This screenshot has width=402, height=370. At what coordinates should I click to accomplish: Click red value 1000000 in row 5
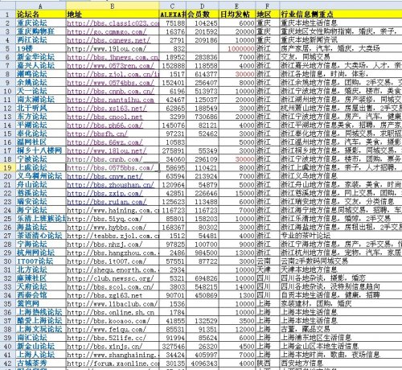coord(240,49)
